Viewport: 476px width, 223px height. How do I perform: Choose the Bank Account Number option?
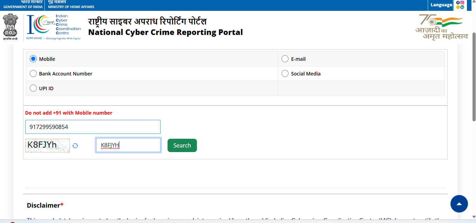pos(33,74)
